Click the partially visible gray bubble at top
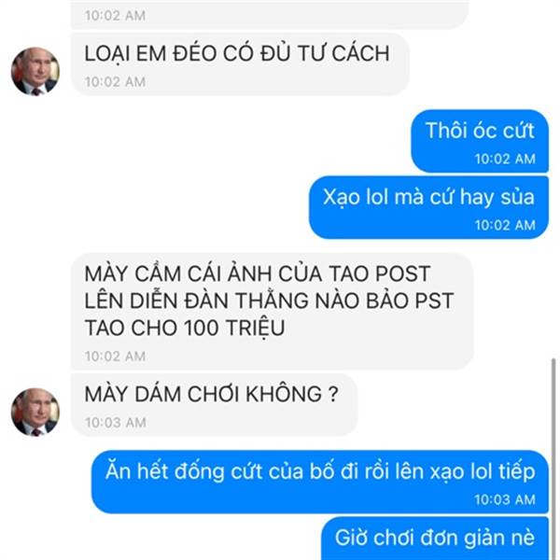This screenshot has height=560, width=560. tap(270, 14)
